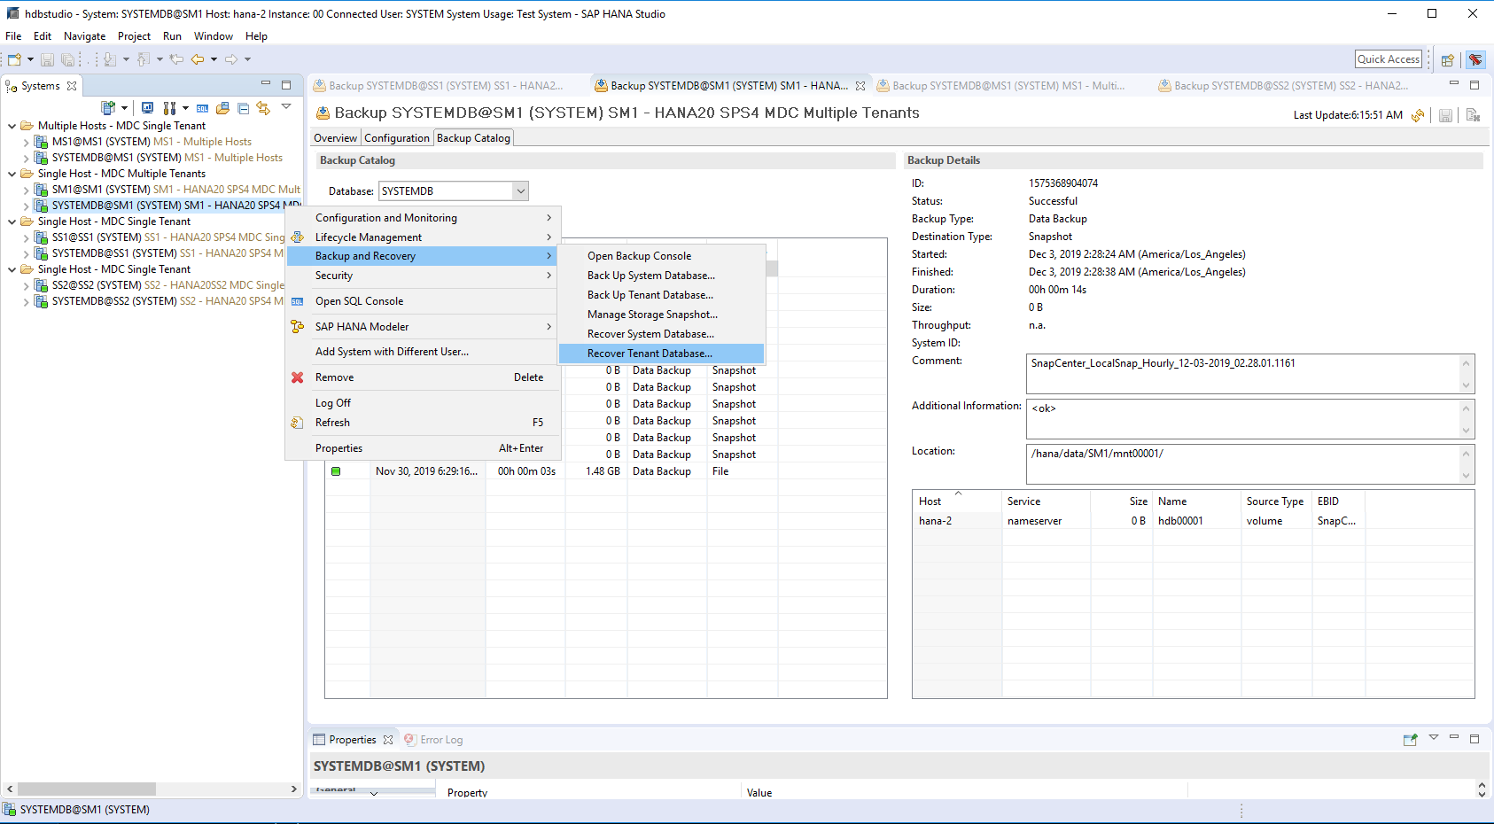Choose Recover Tenant Database from submenu
The height and width of the screenshot is (824, 1494).
tap(650, 354)
